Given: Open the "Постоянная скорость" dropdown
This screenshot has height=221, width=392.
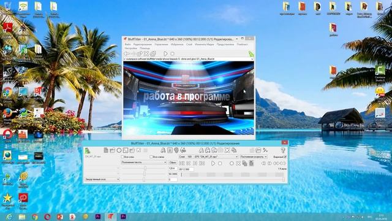Looking at the screenshot, I should [x=254, y=157].
